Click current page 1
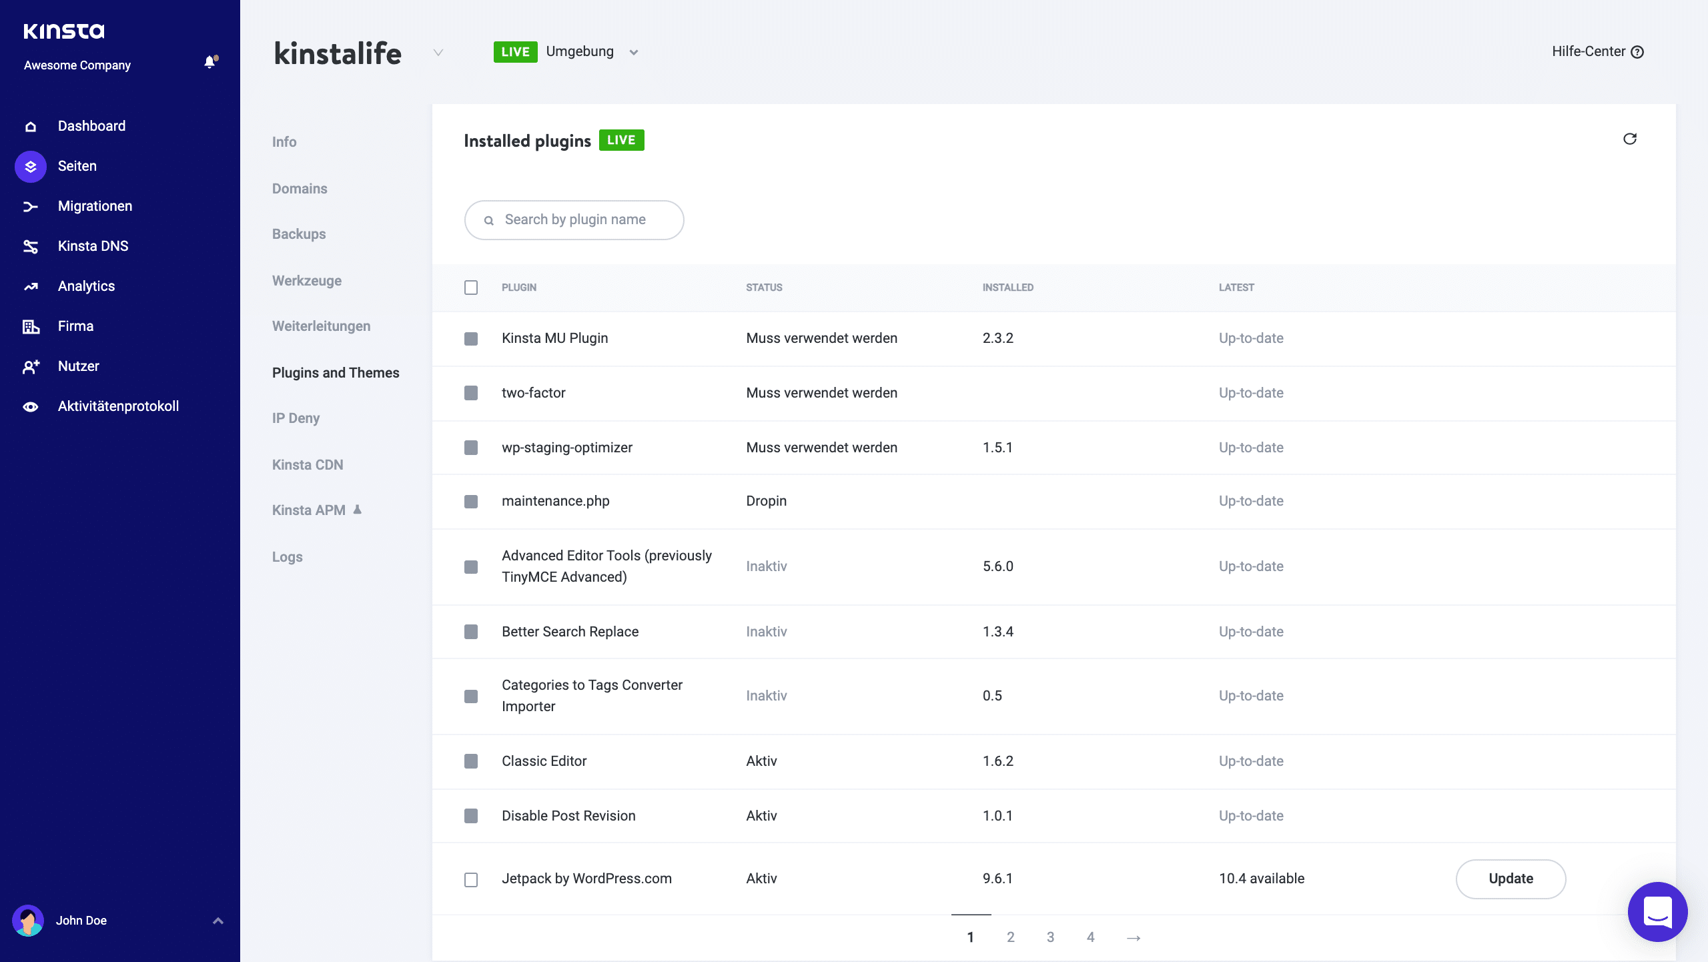1708x962 pixels. pos(971,937)
